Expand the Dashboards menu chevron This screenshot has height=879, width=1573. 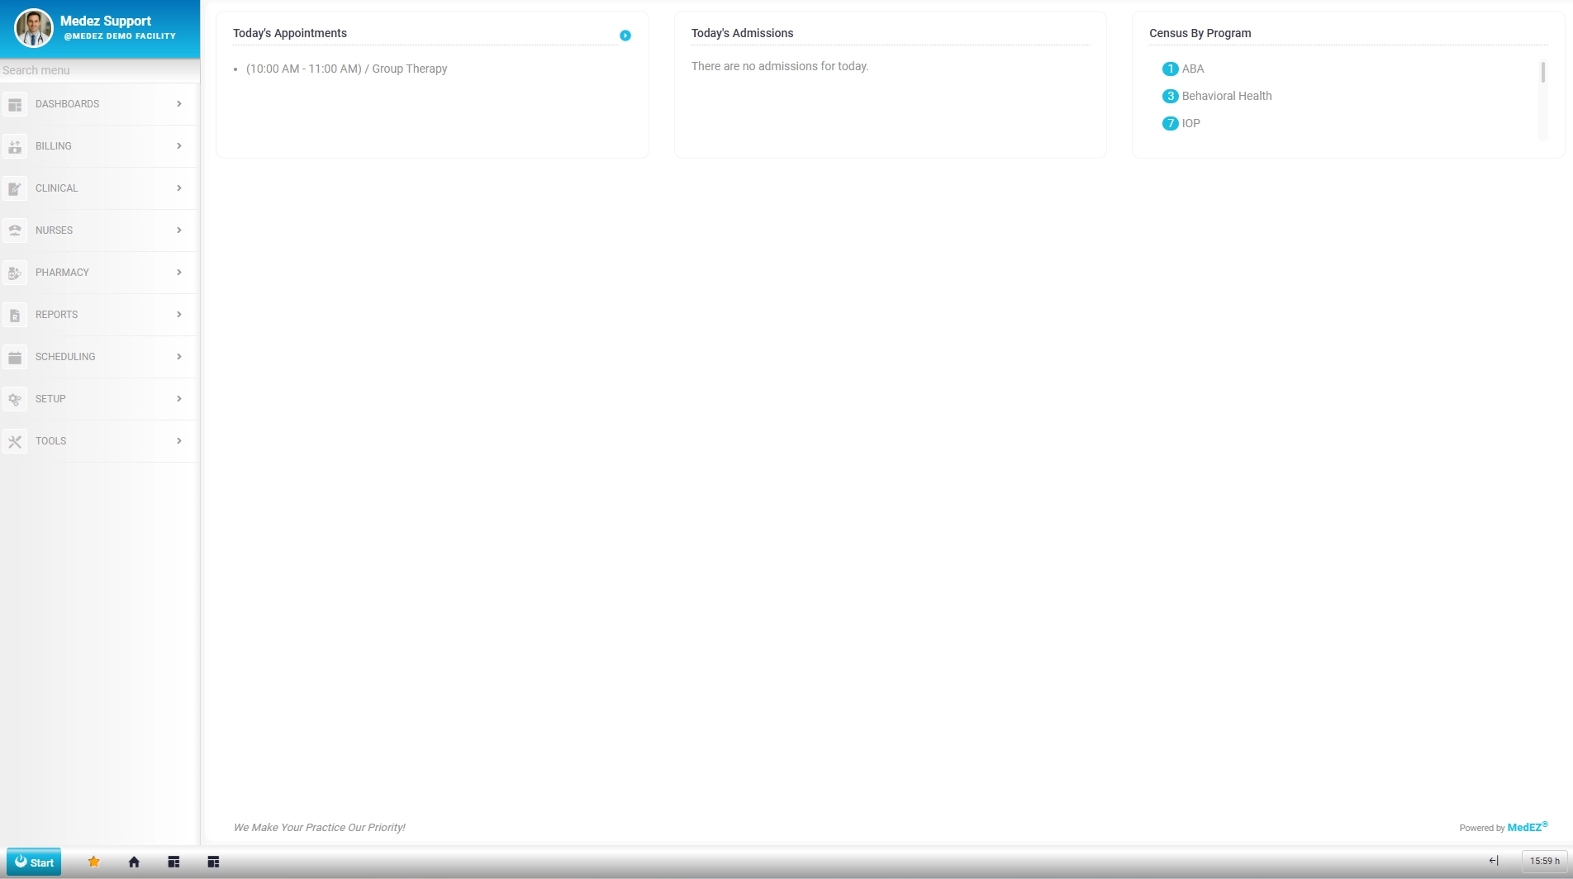[178, 104]
